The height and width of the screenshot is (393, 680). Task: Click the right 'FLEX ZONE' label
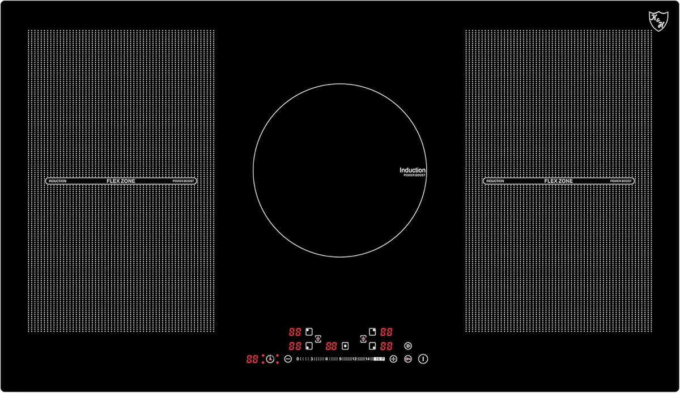pos(559,181)
